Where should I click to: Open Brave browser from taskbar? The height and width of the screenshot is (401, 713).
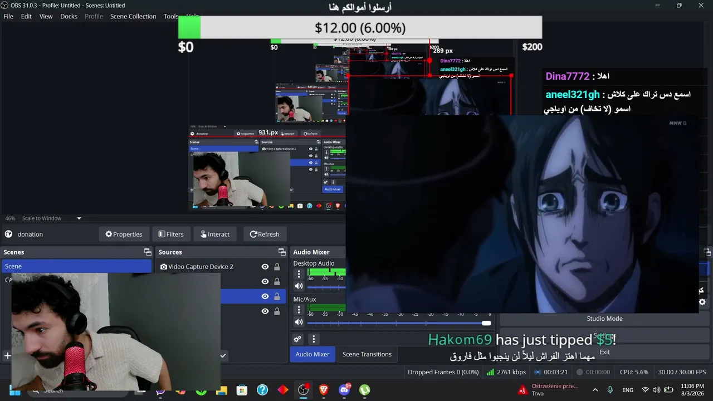[324, 390]
